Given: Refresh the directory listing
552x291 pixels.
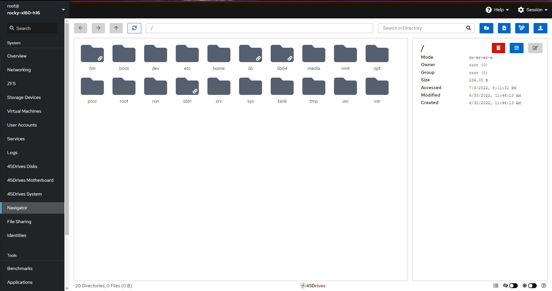Looking at the screenshot, I should (x=134, y=28).
